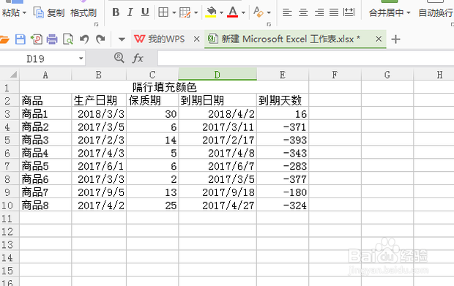Align text left
Image resolution: width=454 pixels, height=286 pixels.
click(287, 12)
